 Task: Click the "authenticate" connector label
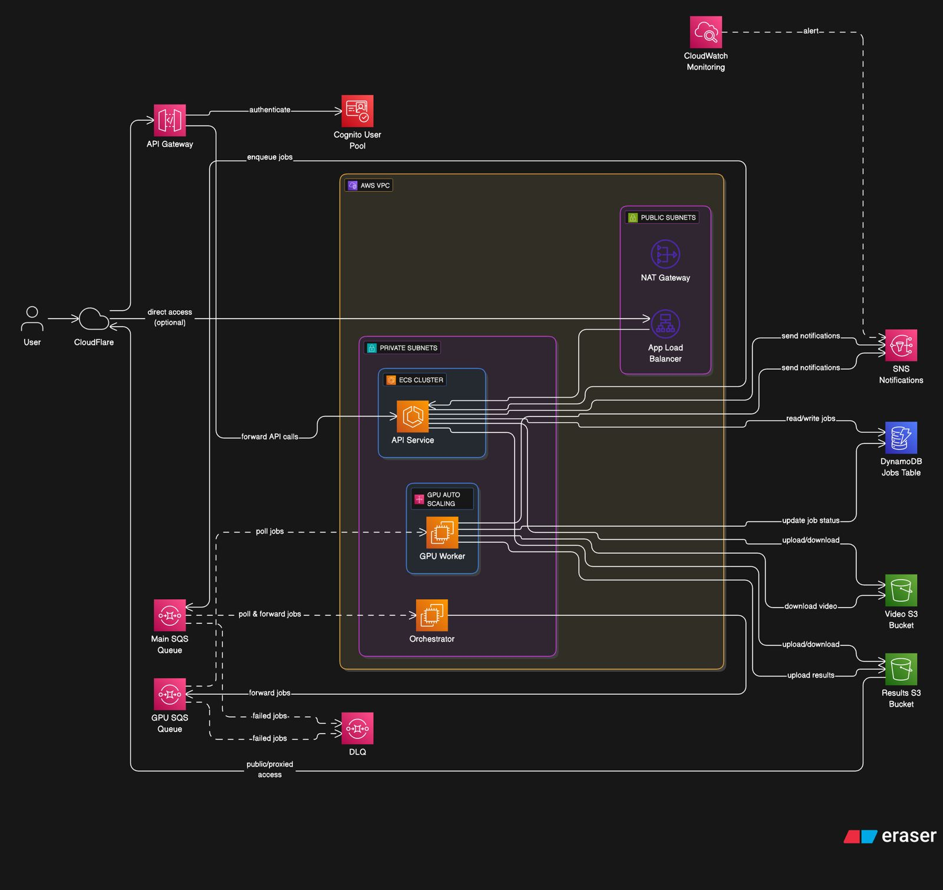click(x=270, y=110)
